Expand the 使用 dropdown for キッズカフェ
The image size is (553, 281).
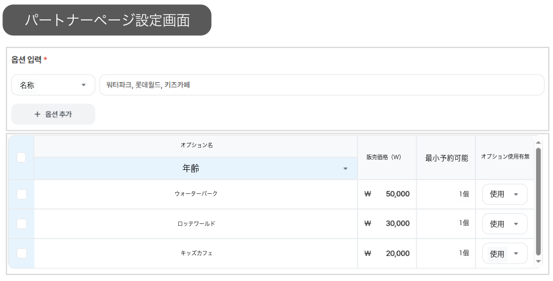click(504, 253)
